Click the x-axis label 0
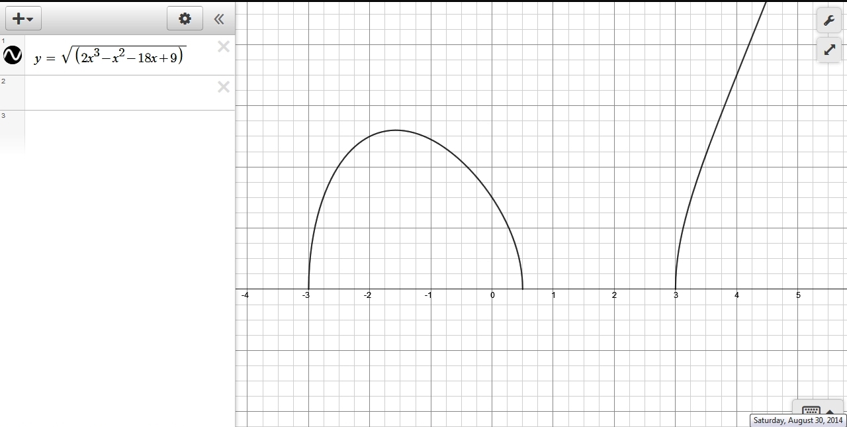The image size is (847, 427). tap(492, 295)
